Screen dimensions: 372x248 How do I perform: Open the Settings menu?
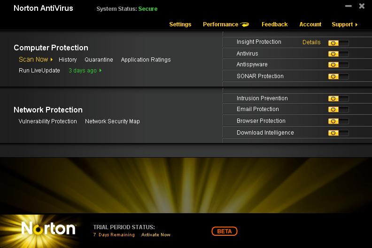click(180, 24)
